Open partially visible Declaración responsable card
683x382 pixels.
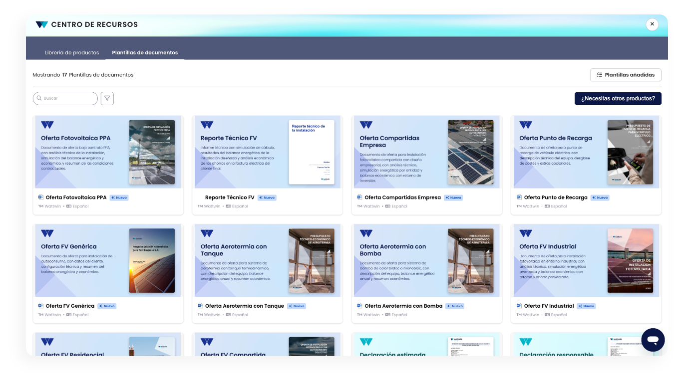point(586,344)
